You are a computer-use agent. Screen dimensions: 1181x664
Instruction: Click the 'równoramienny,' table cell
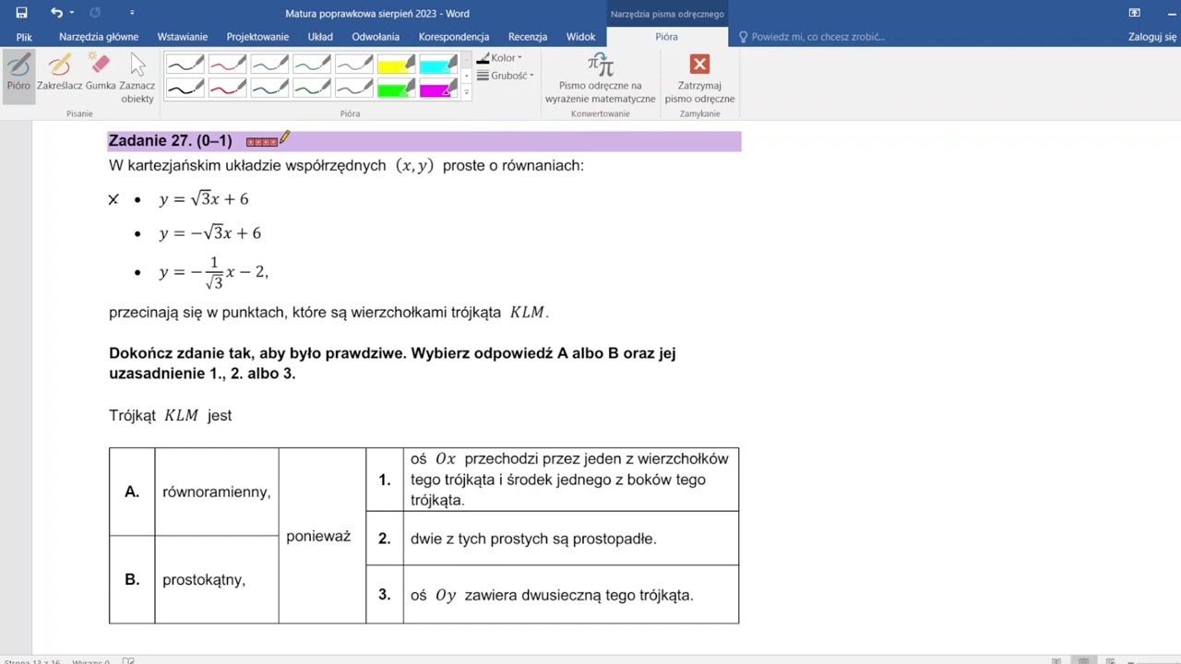click(x=217, y=492)
